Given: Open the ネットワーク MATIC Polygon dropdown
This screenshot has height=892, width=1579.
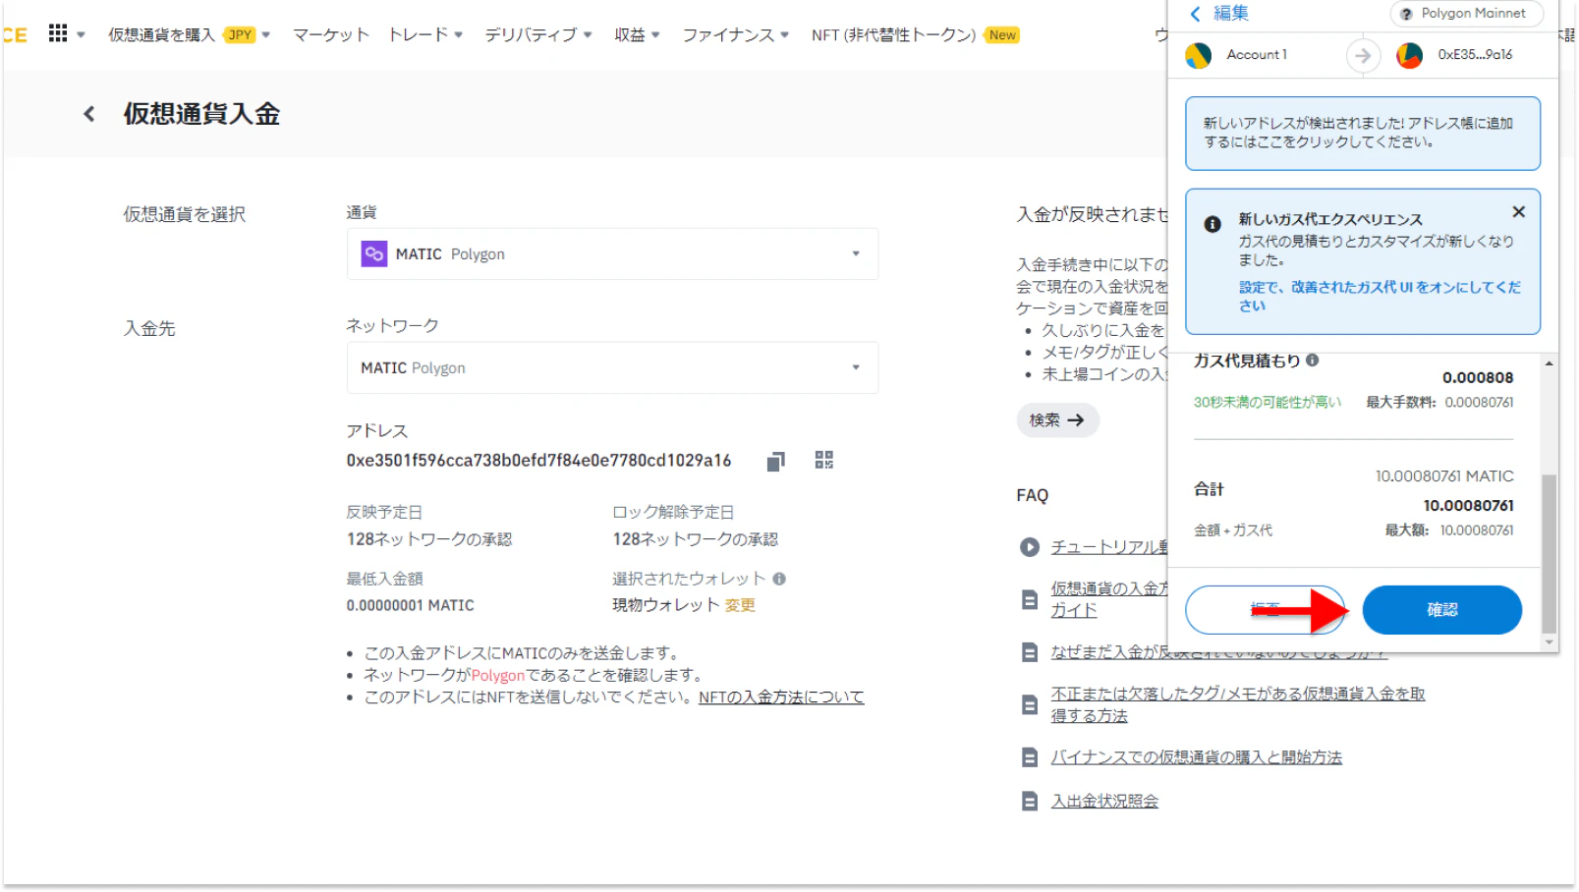Looking at the screenshot, I should tap(612, 367).
